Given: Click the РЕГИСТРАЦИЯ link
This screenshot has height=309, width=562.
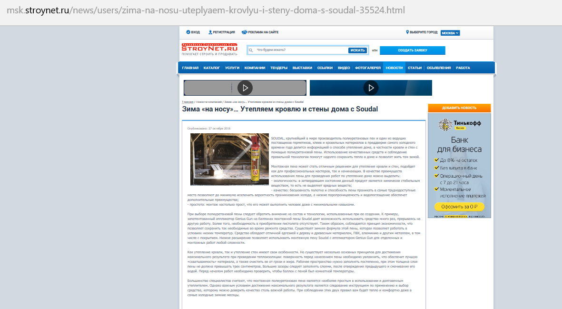Looking at the screenshot, I should click(x=224, y=32).
